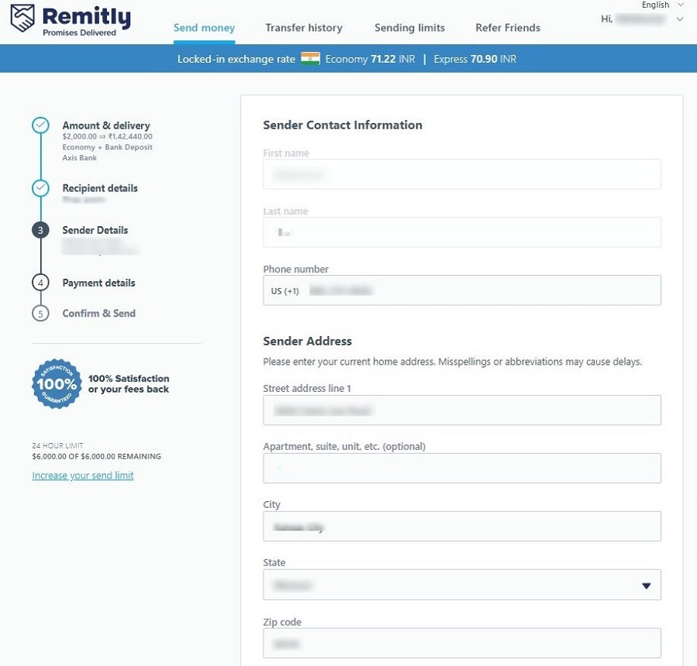This screenshot has height=666, width=697.
Task: Click the Increase your send limit link
Action: (x=83, y=475)
